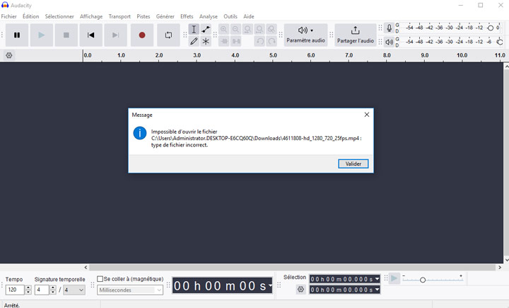The image size is (509, 308).
Task: Click the Stop button
Action: coord(66,35)
